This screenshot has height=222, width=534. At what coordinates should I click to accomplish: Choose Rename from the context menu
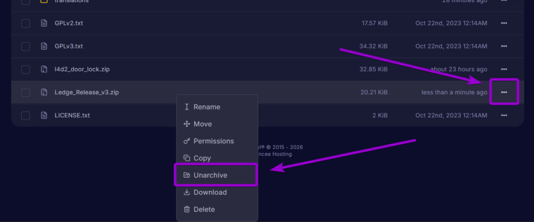[217, 107]
